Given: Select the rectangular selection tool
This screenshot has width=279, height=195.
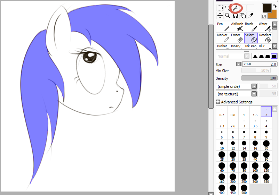Looking at the screenshot, I should tap(220, 8).
